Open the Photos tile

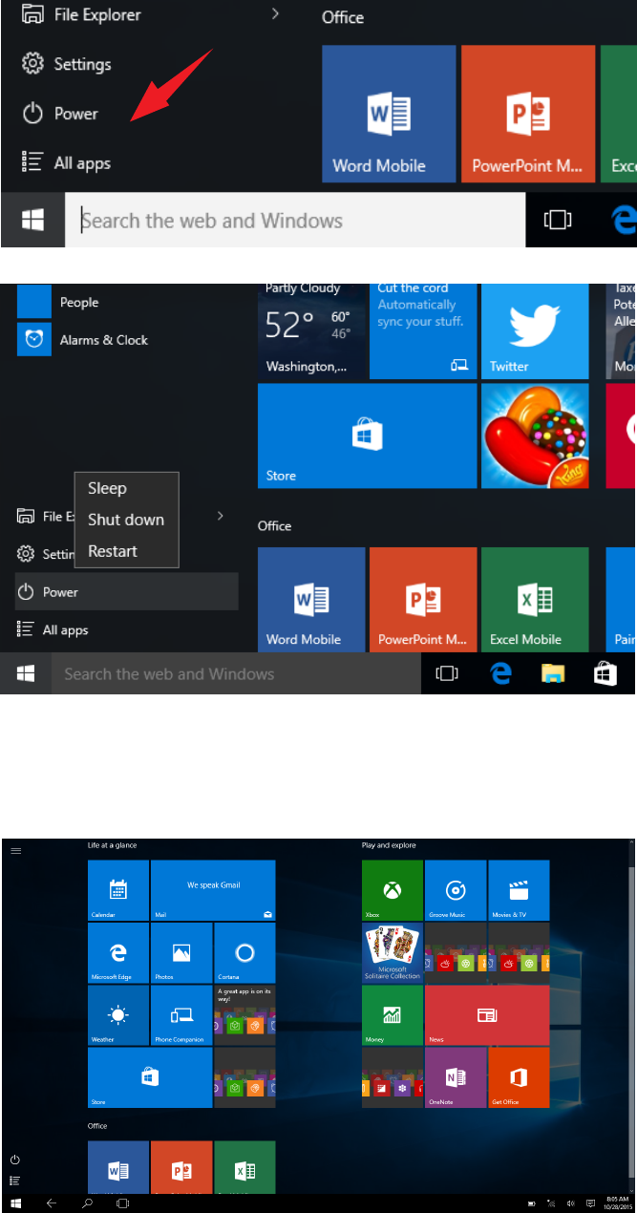pyautogui.click(x=181, y=952)
